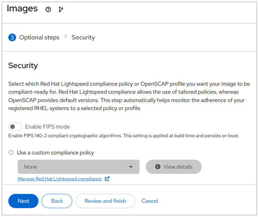This screenshot has width=258, height=217.
Task: Click the "Use a custom compliance policy" label
Action: [x=55, y=153]
